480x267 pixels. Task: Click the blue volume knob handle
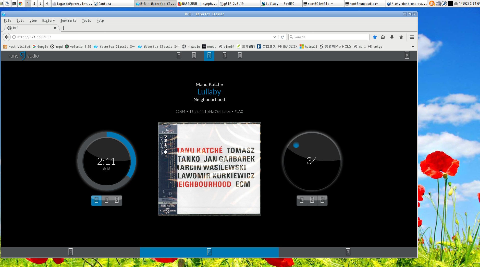pos(296,145)
